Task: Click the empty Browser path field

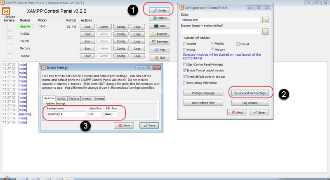Action: click(221, 31)
